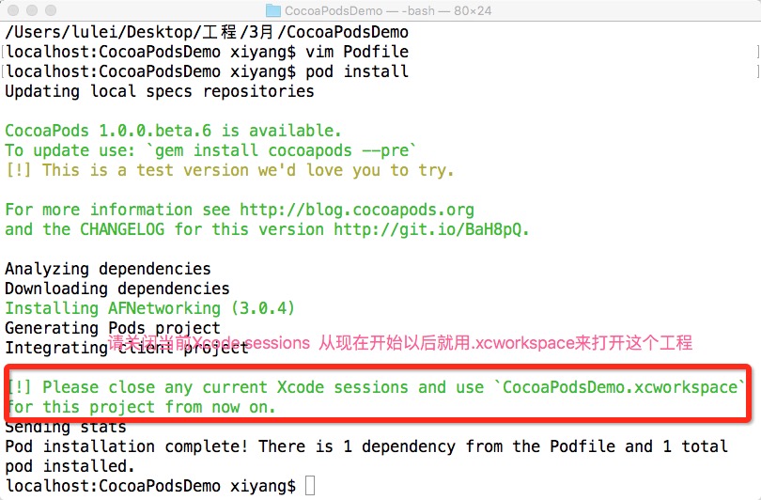761x500 pixels.
Task: Click the 'Sending stats' line
Action: (66, 428)
